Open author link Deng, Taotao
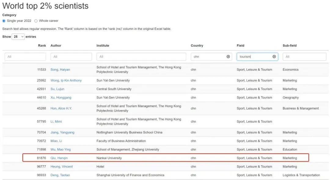 click(60, 175)
